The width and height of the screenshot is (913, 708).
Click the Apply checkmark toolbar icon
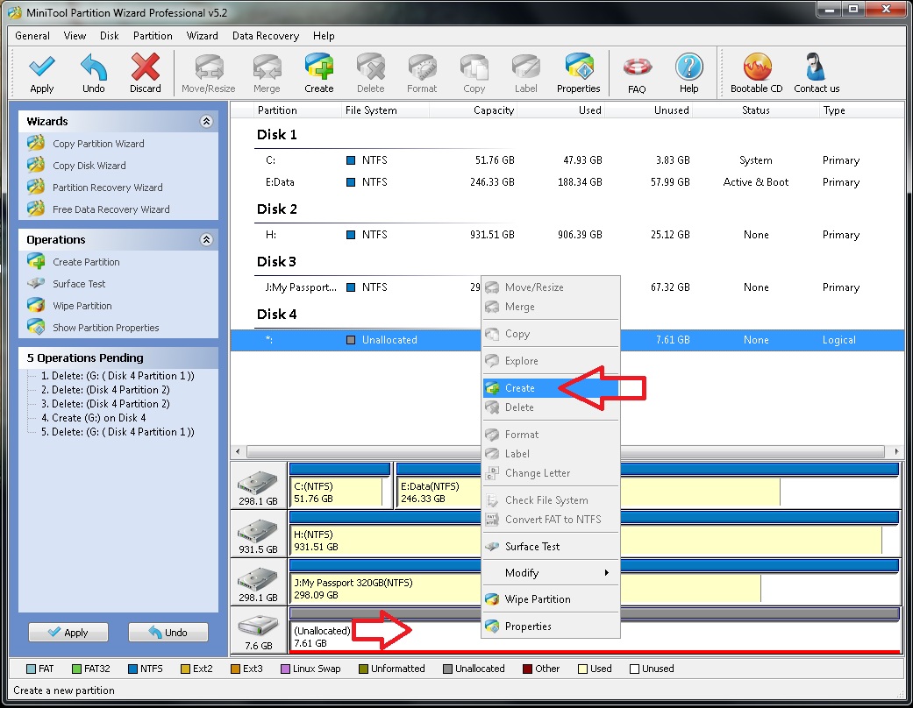point(42,67)
